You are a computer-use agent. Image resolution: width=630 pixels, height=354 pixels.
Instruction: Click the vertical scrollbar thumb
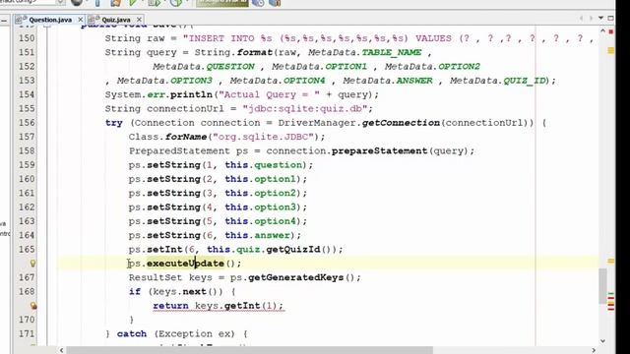pyautogui.click(x=602, y=286)
